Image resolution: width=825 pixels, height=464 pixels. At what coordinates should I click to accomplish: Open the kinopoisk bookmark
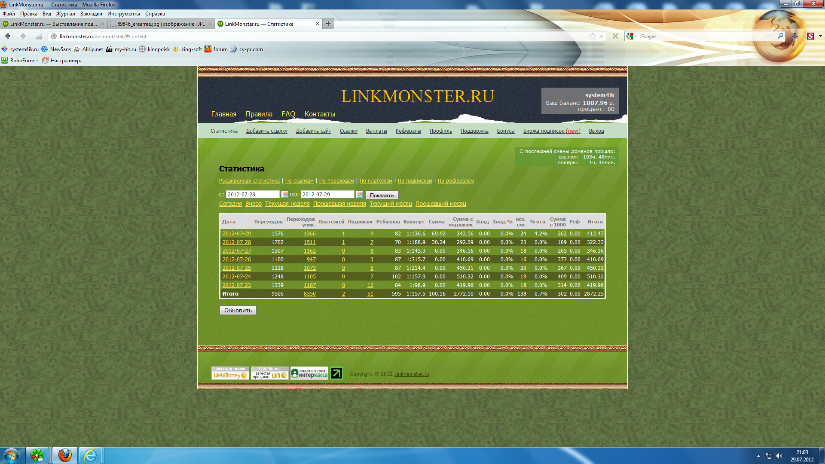[155, 49]
